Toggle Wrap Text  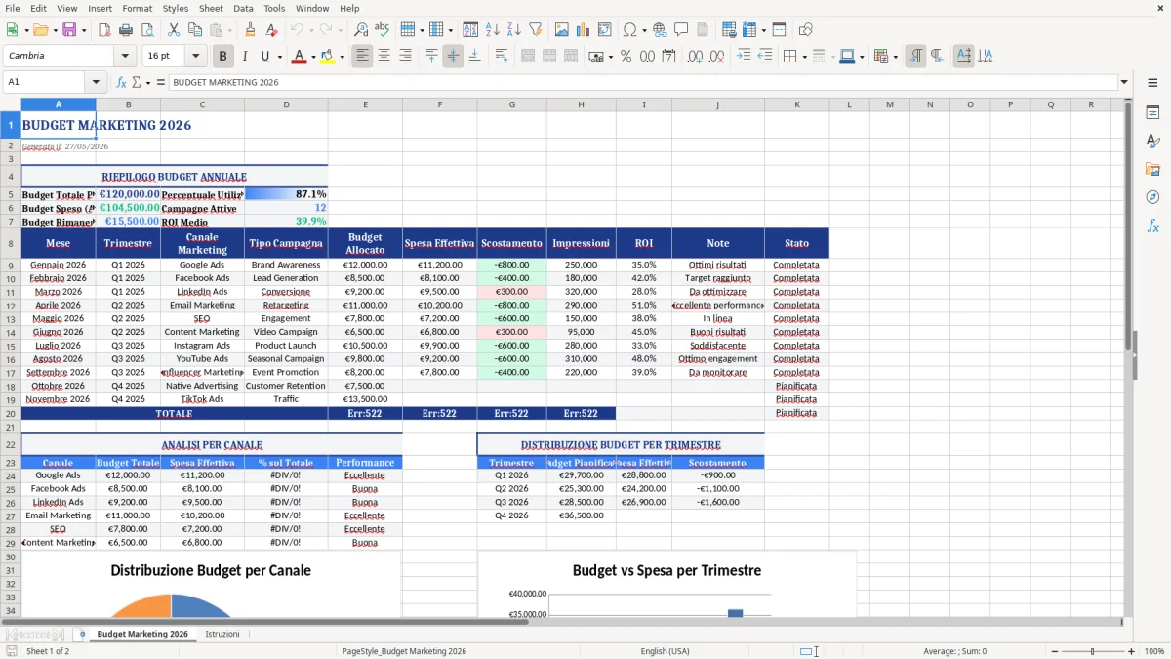pos(502,57)
